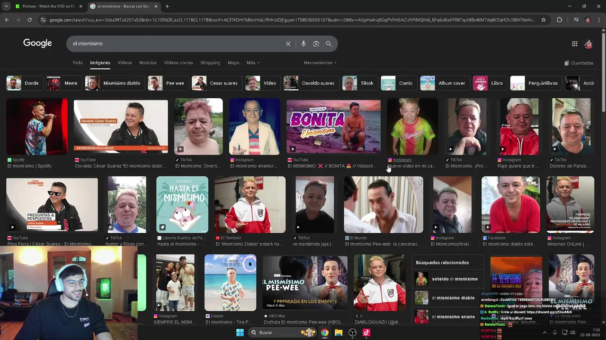
Task: Open 'el mismísimo enano' related search
Action: pos(448,317)
